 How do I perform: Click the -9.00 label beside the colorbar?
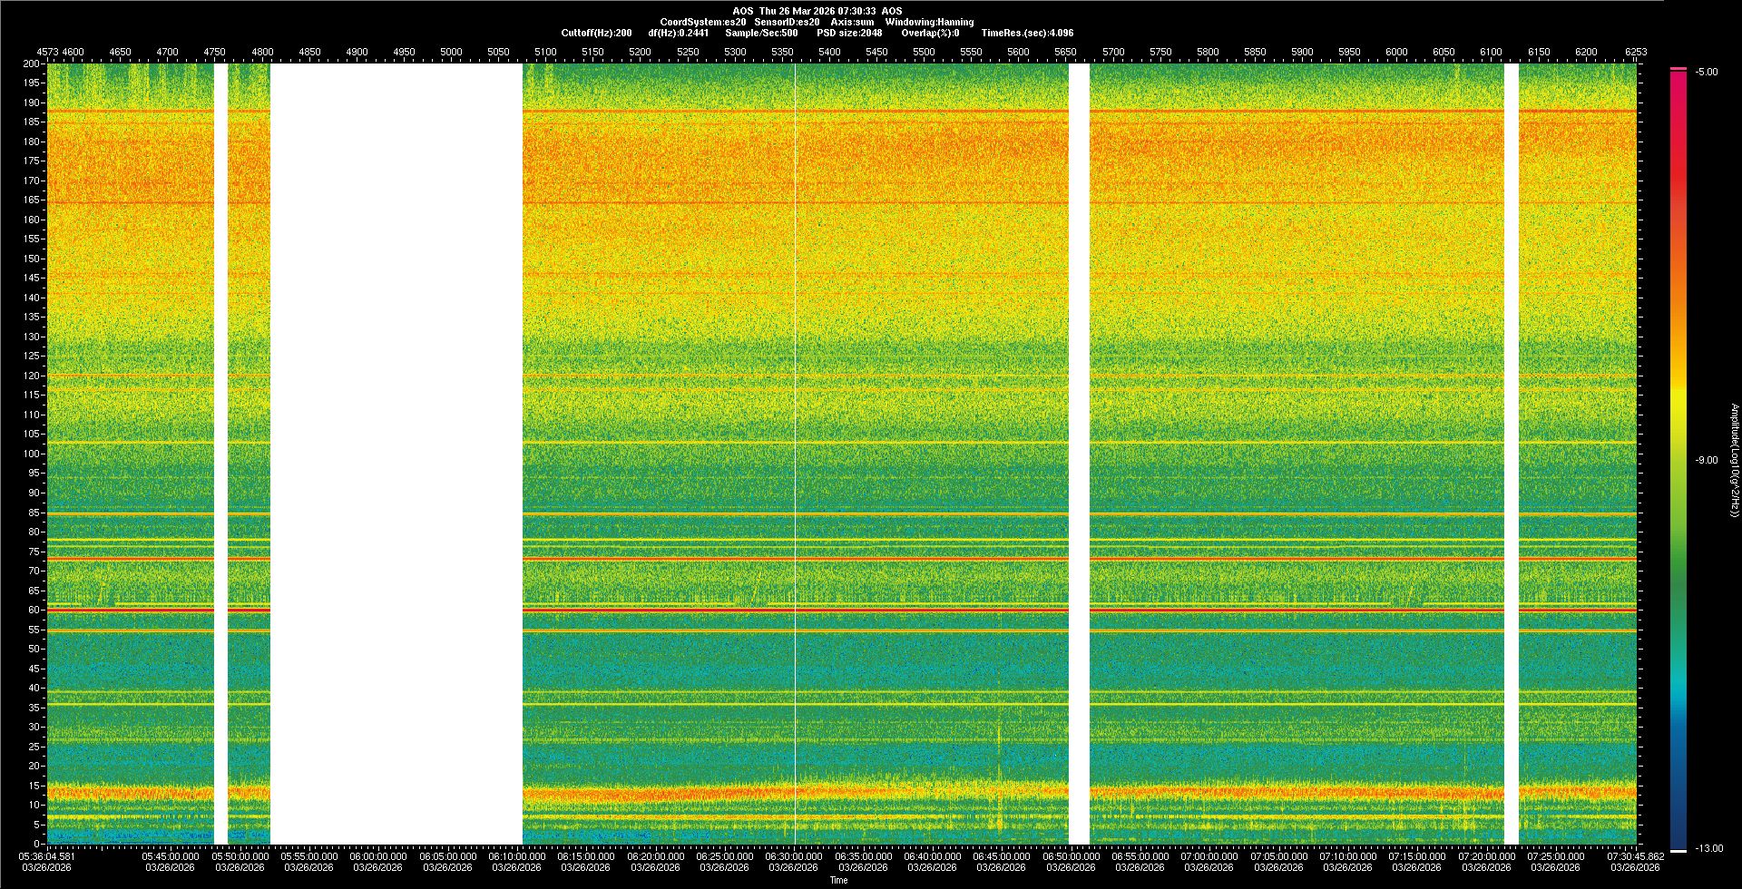[x=1706, y=460]
